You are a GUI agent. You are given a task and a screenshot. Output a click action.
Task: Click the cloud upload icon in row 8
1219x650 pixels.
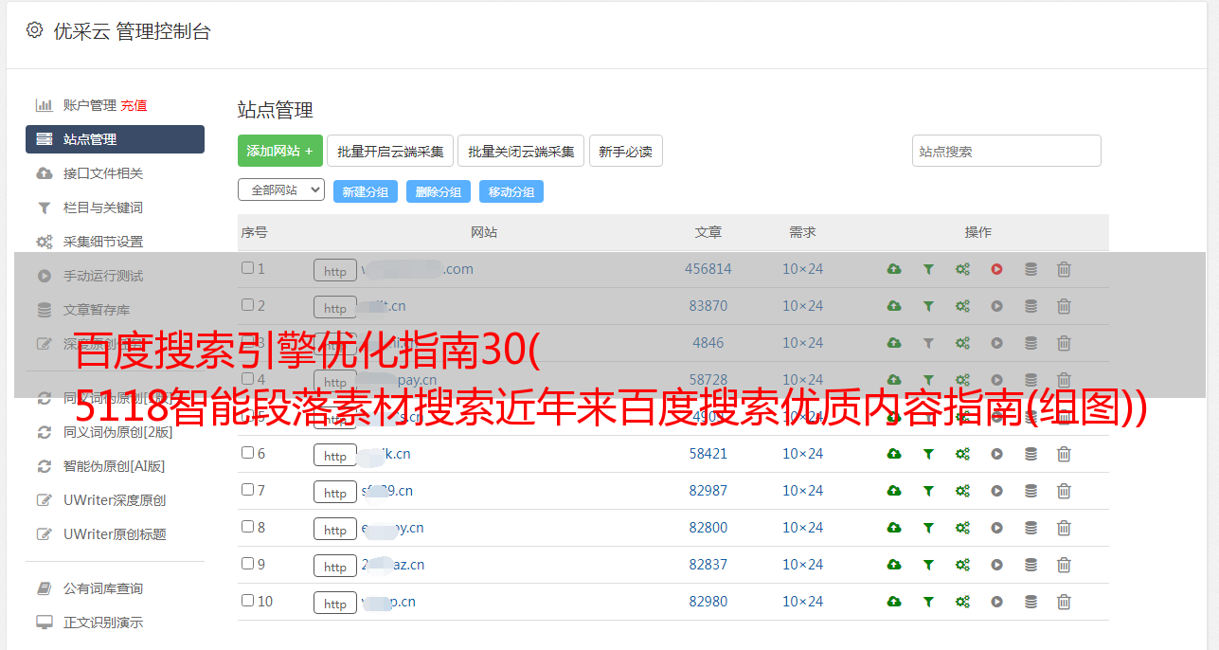pyautogui.click(x=894, y=528)
